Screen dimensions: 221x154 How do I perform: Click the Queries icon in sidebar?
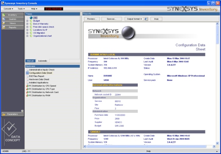[x=4, y=19]
